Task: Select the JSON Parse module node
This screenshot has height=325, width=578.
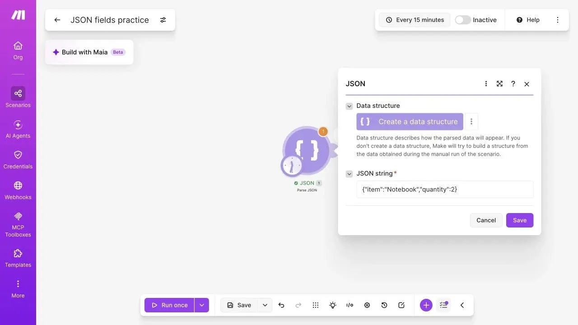Action: (307, 150)
